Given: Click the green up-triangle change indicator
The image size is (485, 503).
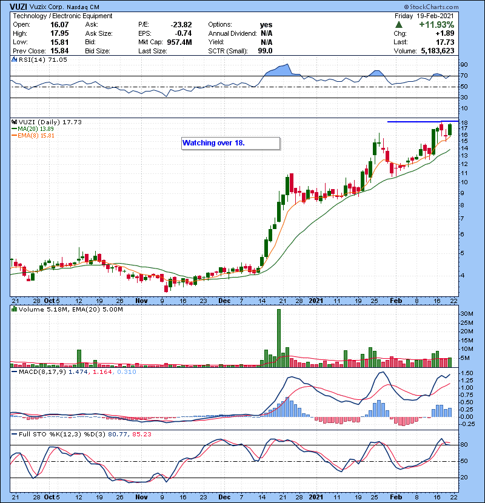Looking at the screenshot, I should click(x=399, y=25).
